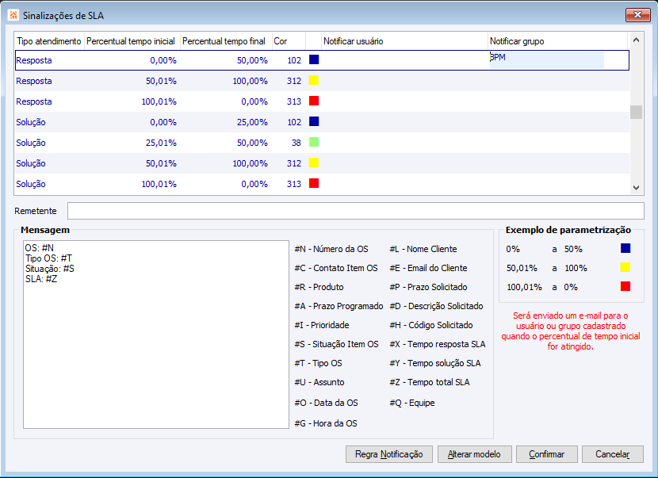Click the Alterar modelo button

click(x=474, y=454)
